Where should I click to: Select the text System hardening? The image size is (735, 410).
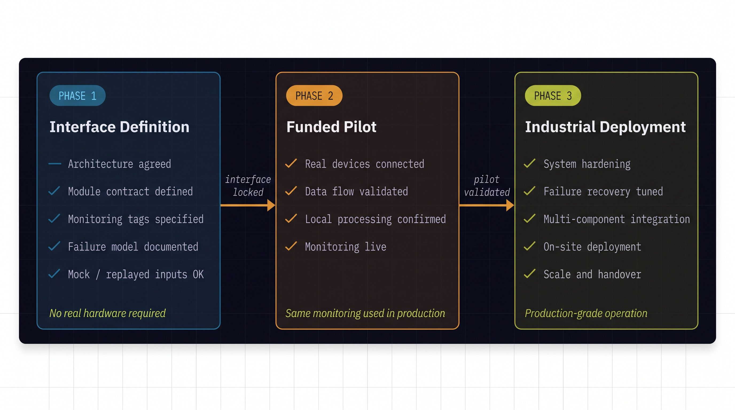pyautogui.click(x=587, y=164)
